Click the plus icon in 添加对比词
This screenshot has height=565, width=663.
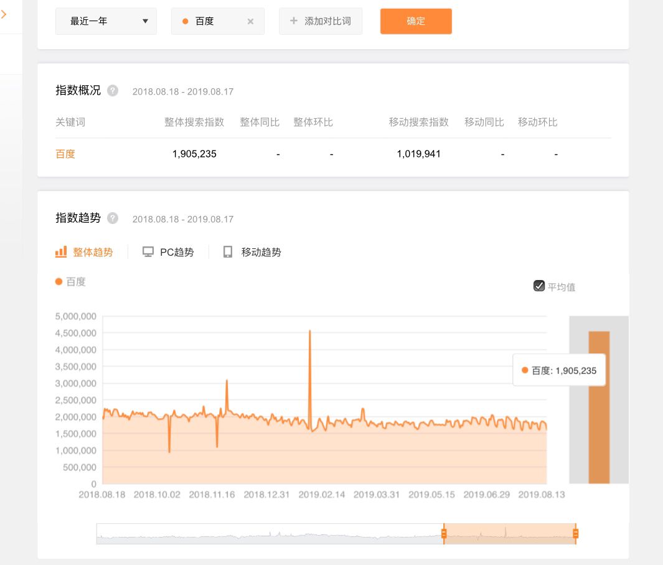click(x=294, y=21)
